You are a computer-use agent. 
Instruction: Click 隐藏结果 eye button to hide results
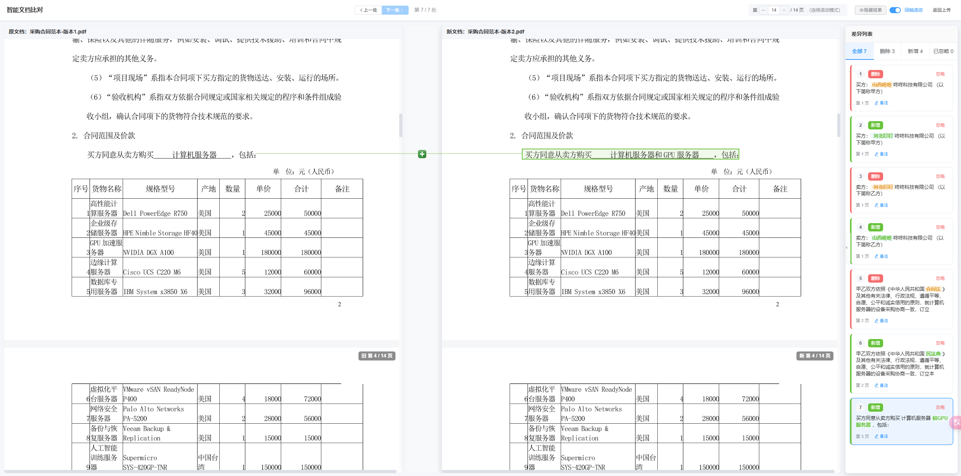(870, 10)
